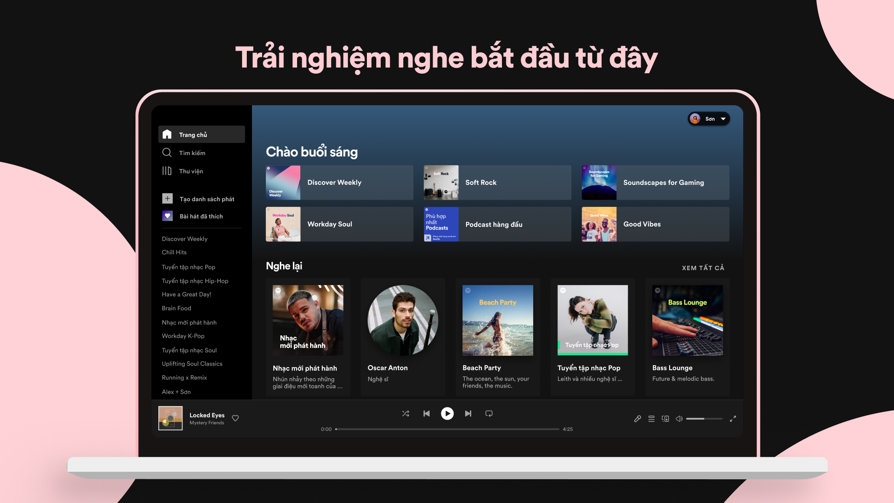Select Brain Food playlist

176,308
